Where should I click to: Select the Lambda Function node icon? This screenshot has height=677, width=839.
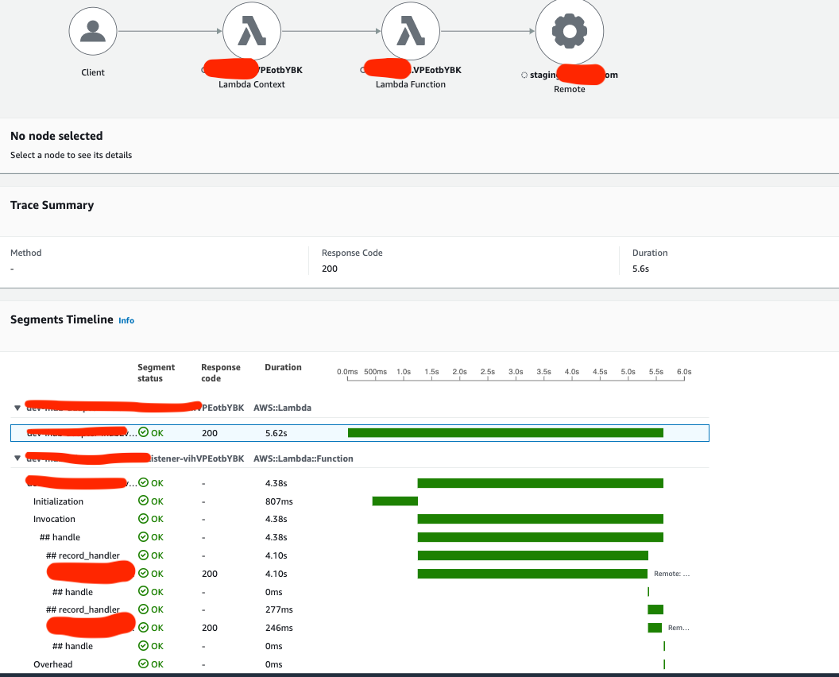[x=411, y=31]
